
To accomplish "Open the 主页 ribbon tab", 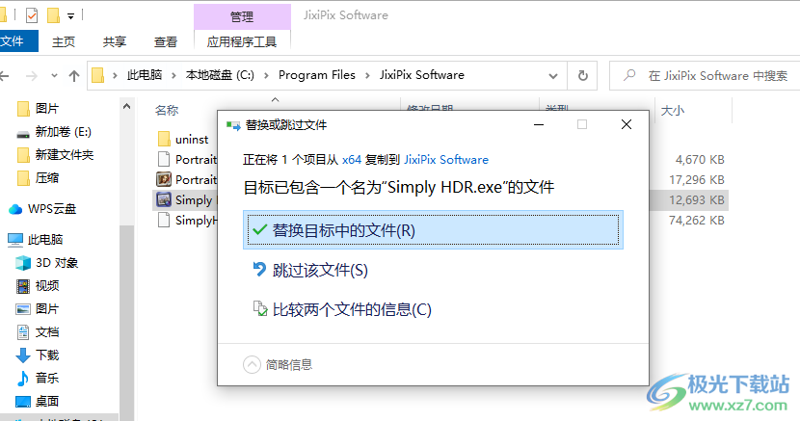I will pyautogui.click(x=64, y=41).
